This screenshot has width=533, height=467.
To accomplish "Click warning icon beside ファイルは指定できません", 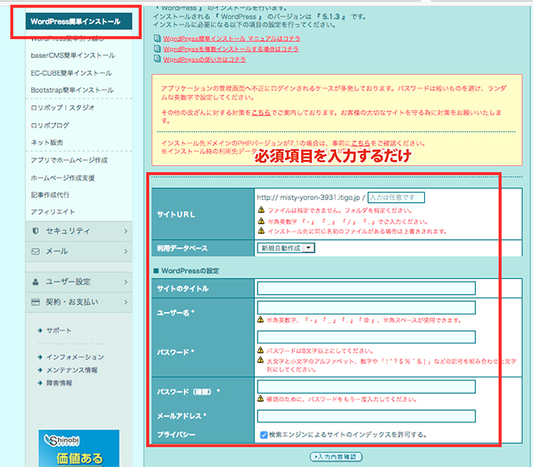I will [x=261, y=209].
